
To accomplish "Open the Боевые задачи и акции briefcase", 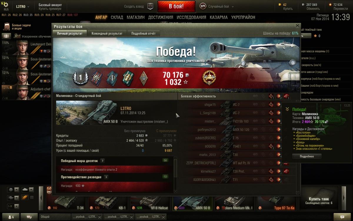I will coord(6,27).
